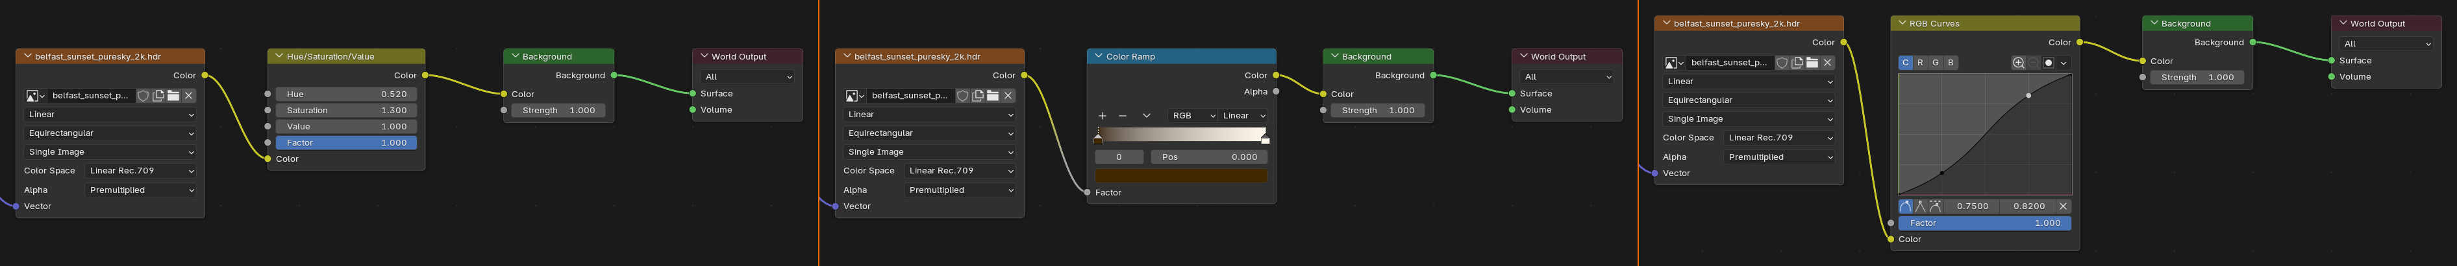Viewport: 2457px width, 266px height.
Task: Open image folder icon on texture feeding RGB Curves
Action: coord(1812,63)
